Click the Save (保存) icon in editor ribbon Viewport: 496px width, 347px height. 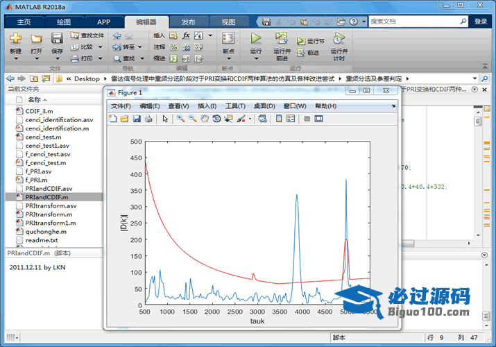(57, 38)
